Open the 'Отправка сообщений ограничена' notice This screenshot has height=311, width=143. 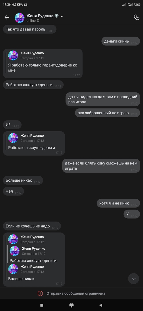click(76, 293)
